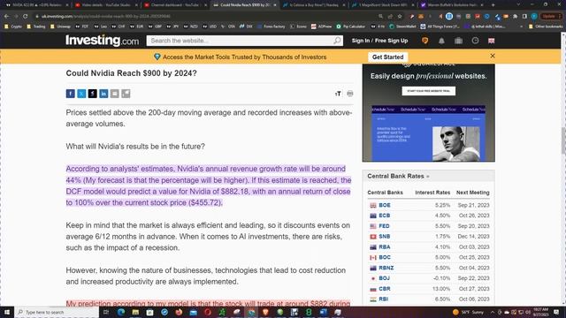Screen dimensions: 566x318
Task: Click the email share icon
Action: coord(114,94)
